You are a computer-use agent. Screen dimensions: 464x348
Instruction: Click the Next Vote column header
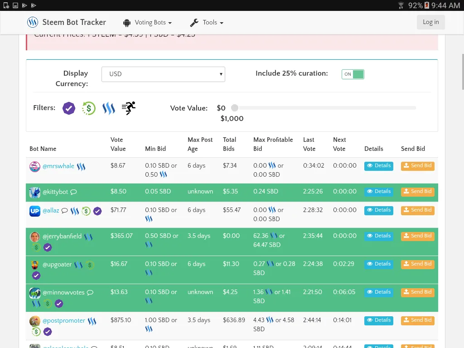click(x=339, y=144)
